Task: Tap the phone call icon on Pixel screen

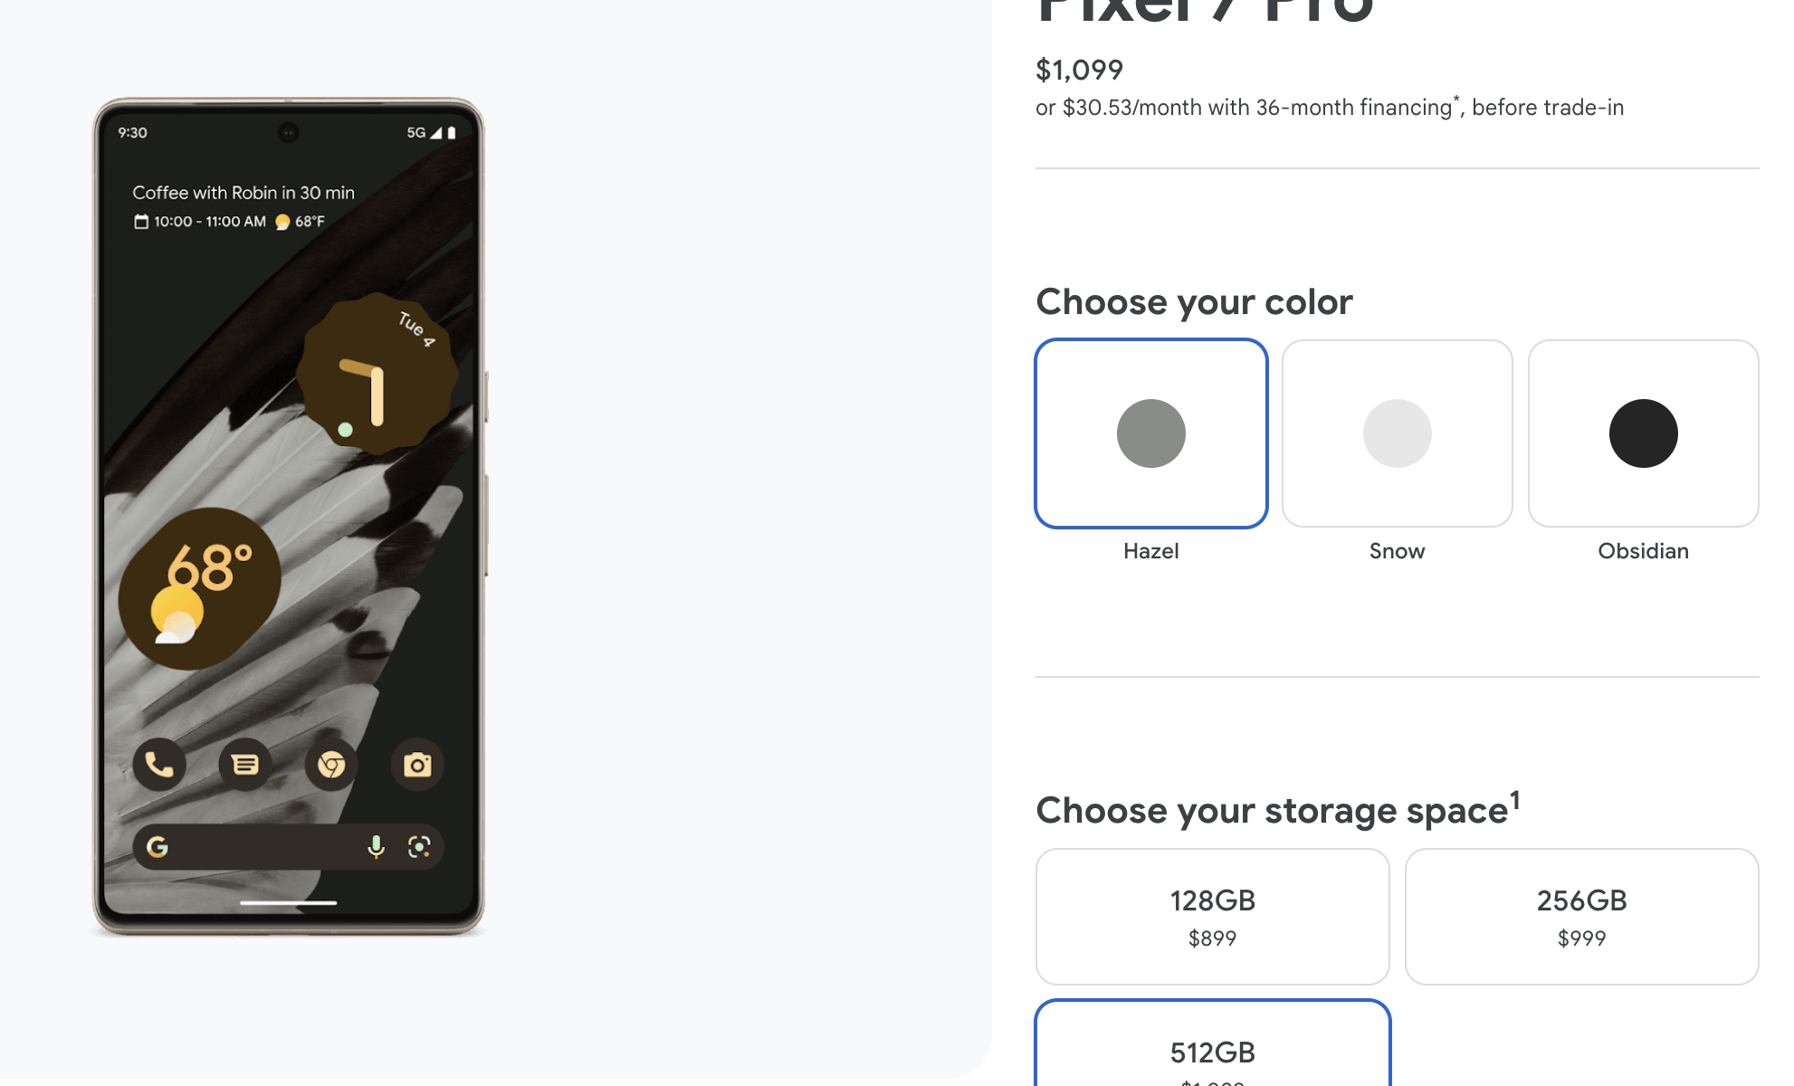Action: click(159, 765)
